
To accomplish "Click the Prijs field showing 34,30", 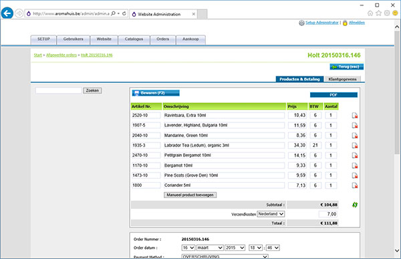I will coord(297,145).
